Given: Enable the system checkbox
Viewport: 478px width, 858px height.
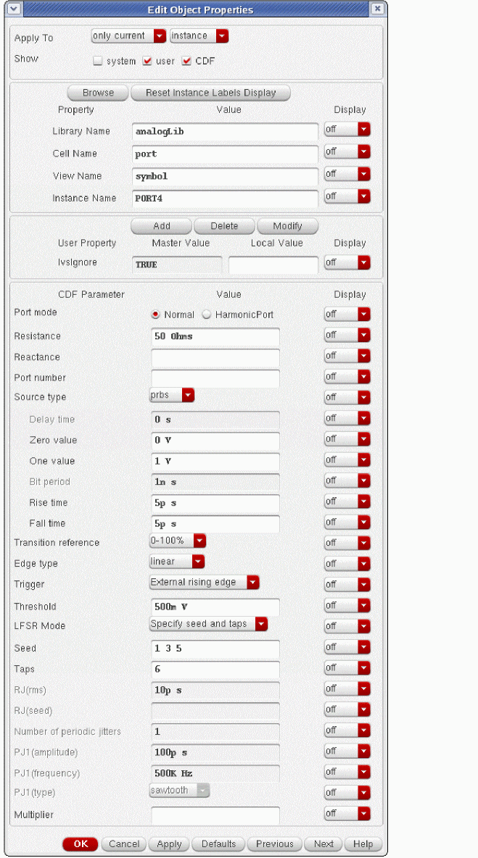Looking at the screenshot, I should (97, 62).
